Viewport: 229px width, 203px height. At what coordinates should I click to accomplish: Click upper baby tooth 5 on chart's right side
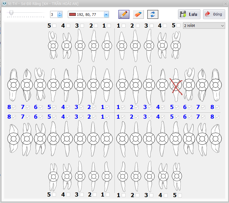176,46
